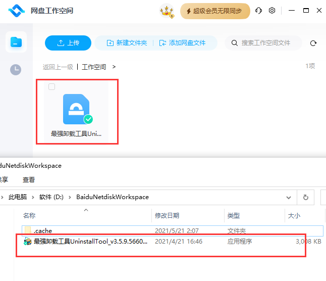
Task: Click the date 2021/5/21 2:07
Action: 177,230
